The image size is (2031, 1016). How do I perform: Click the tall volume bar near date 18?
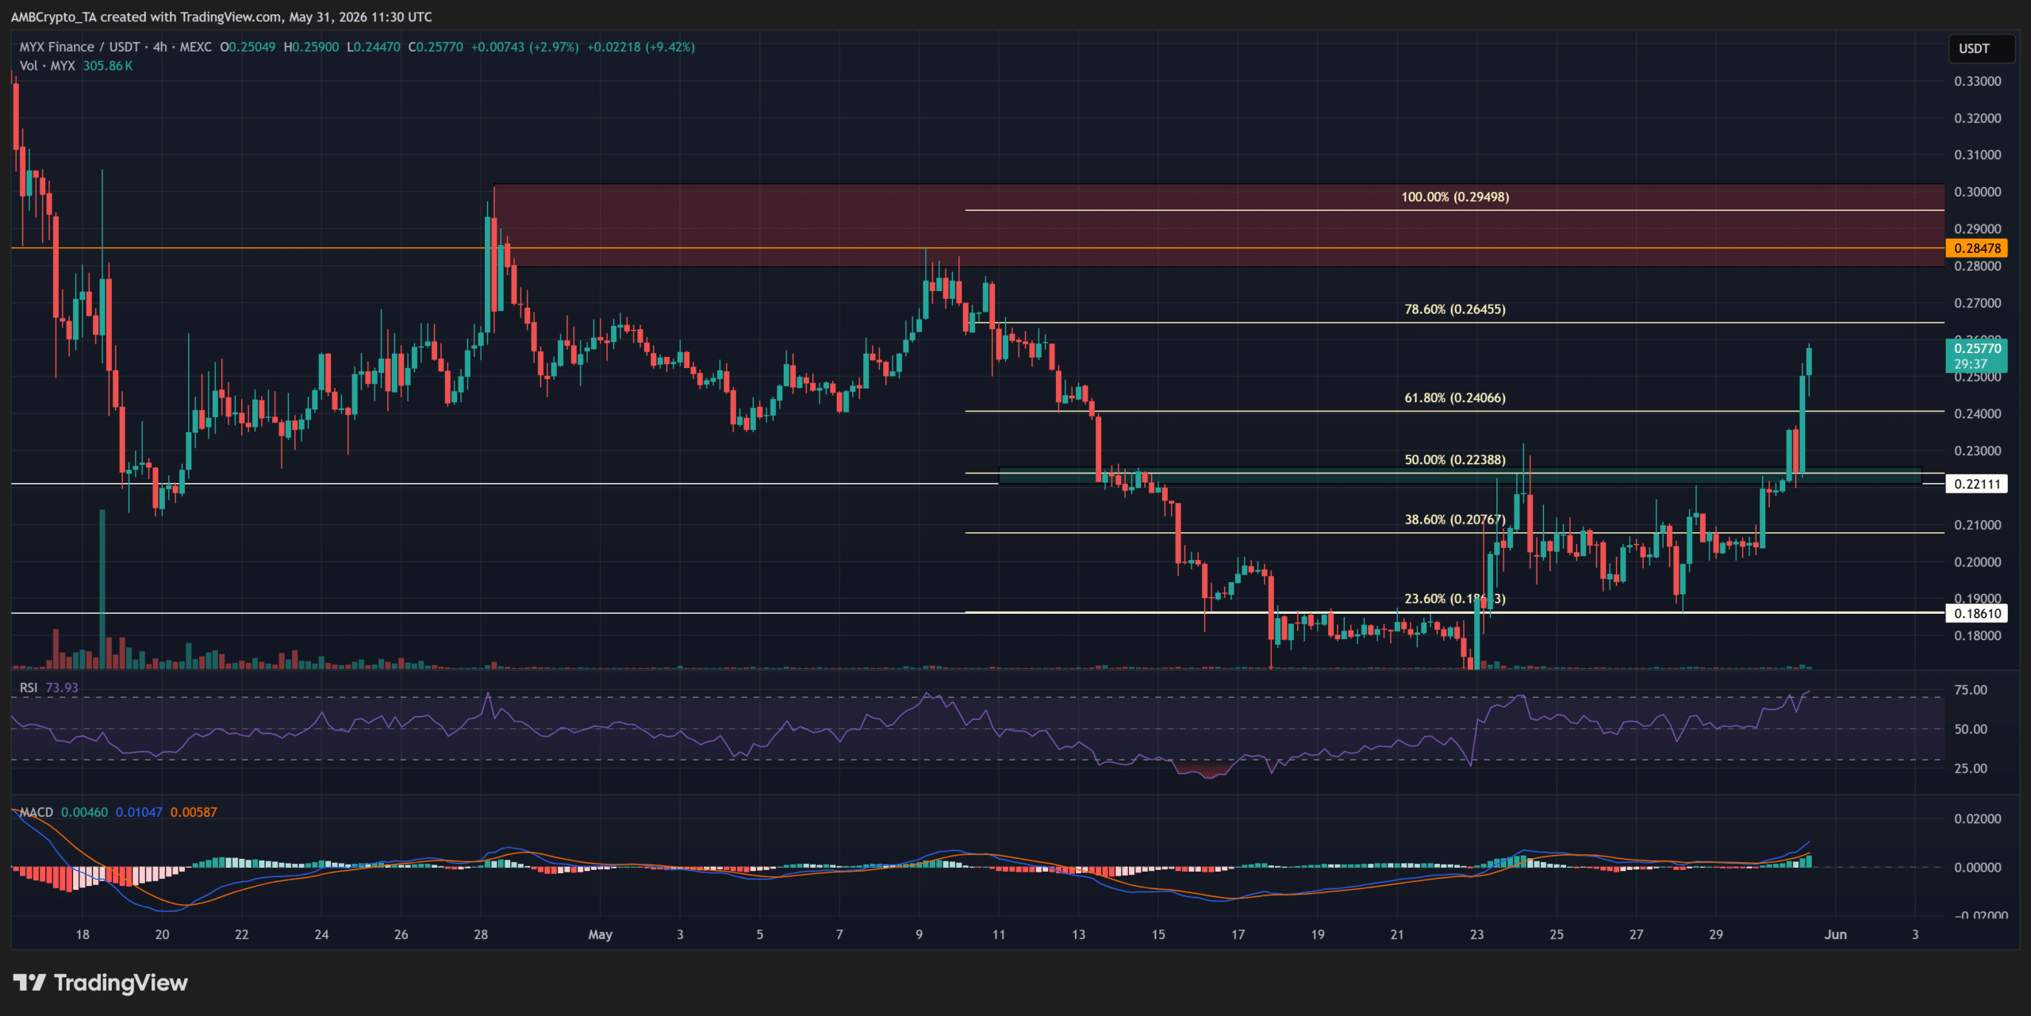(x=102, y=589)
